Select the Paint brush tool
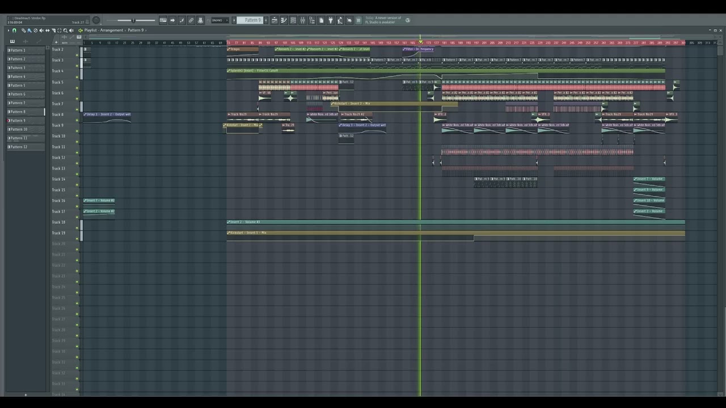Viewport: 726px width, 408px height. [x=29, y=30]
